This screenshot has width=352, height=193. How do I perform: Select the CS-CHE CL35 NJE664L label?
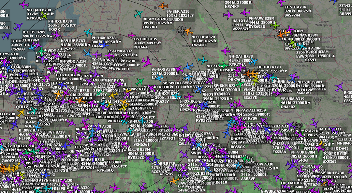(x=147, y=43)
